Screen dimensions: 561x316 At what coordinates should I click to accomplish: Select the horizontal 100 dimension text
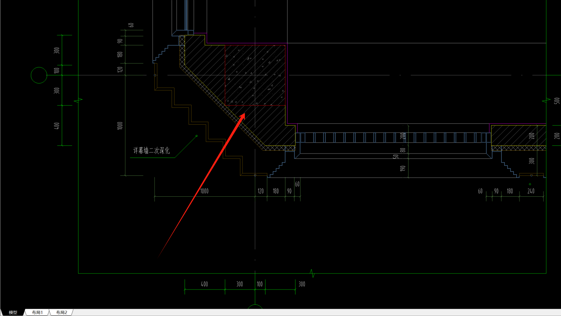coord(260,284)
